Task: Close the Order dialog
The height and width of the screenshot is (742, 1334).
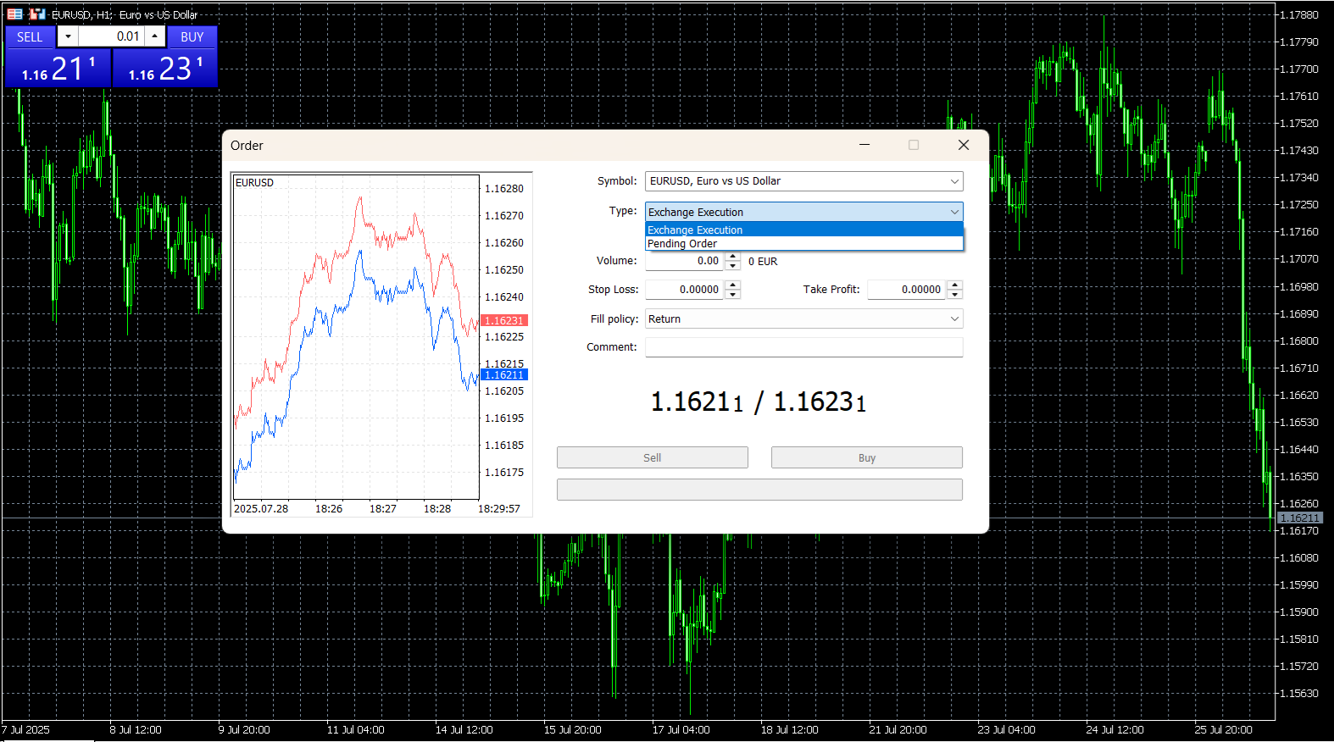Action: (964, 145)
